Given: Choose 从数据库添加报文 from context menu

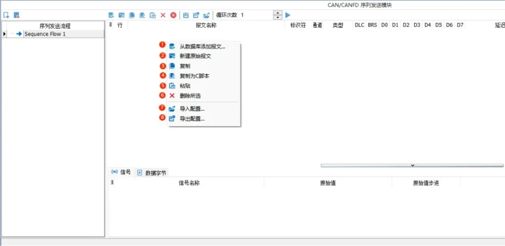Looking at the screenshot, I should tap(202, 47).
